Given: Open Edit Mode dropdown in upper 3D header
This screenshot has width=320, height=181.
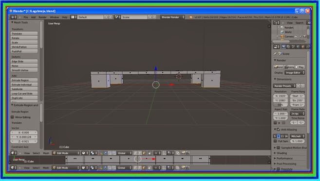Looking at the screenshot, I should [x=66, y=153].
